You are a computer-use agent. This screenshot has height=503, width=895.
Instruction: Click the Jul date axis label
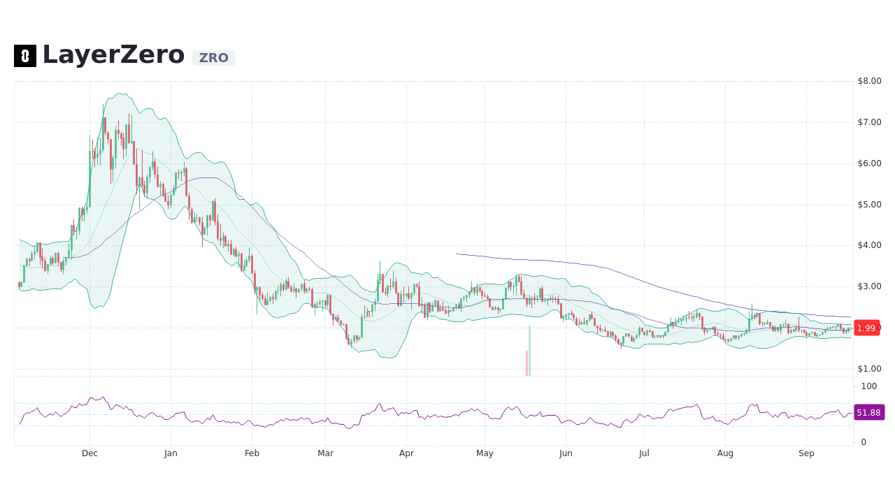pos(644,453)
